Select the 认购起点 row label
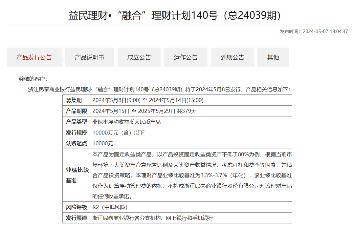This screenshot has width=353, height=228. pyautogui.click(x=76, y=143)
